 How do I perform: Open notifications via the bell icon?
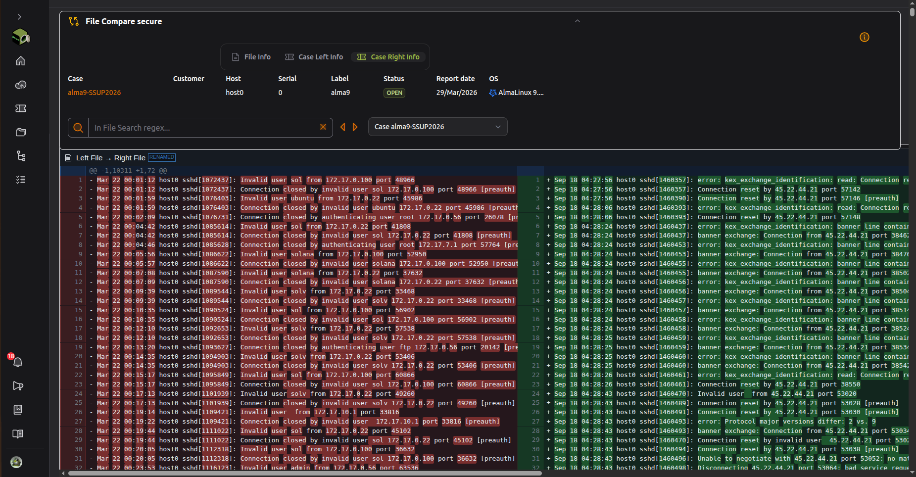click(18, 363)
